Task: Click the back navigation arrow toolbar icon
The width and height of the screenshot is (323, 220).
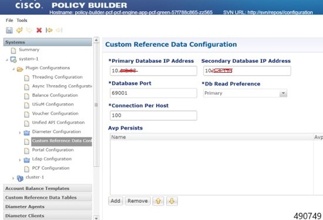Action: [x=49, y=31]
